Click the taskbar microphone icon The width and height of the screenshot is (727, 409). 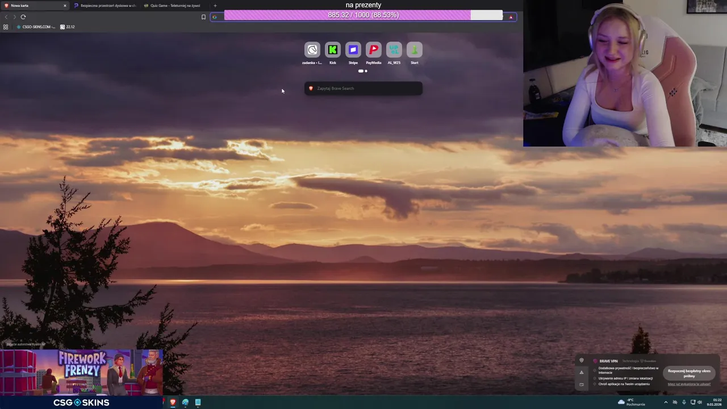pyautogui.click(x=684, y=402)
